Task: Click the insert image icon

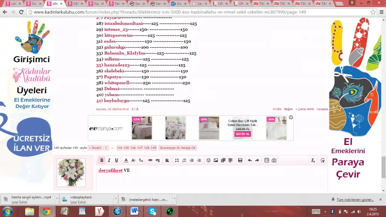Action: [216, 160]
